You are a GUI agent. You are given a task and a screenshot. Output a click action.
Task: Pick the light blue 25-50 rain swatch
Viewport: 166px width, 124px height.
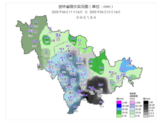119,109
